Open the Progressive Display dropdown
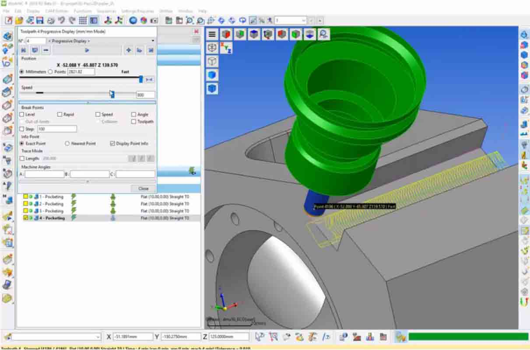The image size is (530, 350). 152,41
